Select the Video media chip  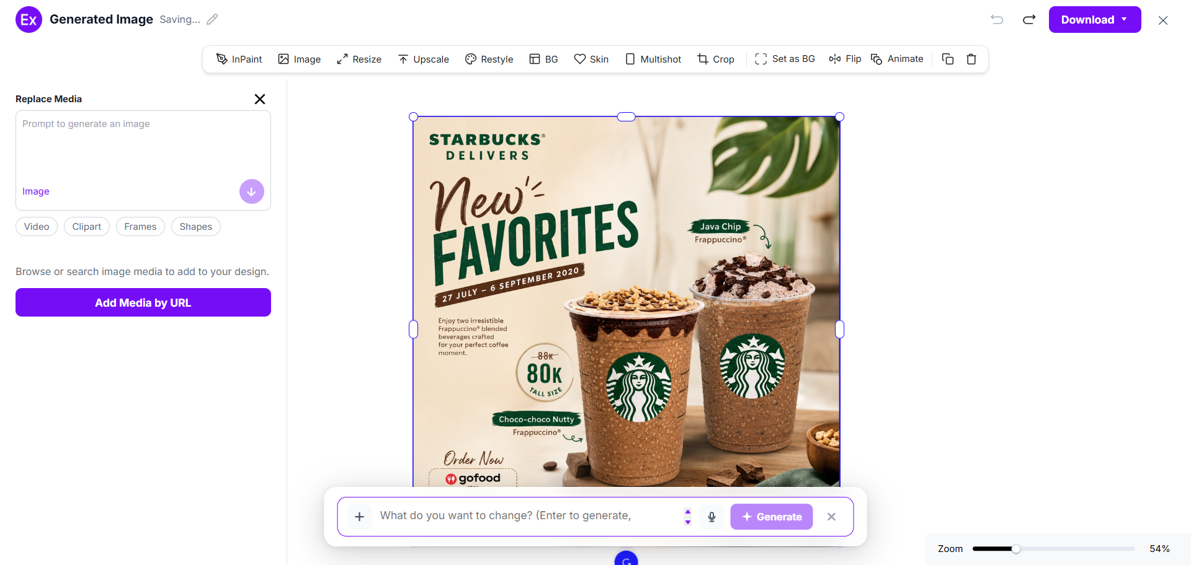[37, 227]
